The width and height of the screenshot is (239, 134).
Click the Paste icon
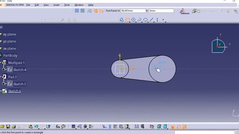[x=31, y=127]
